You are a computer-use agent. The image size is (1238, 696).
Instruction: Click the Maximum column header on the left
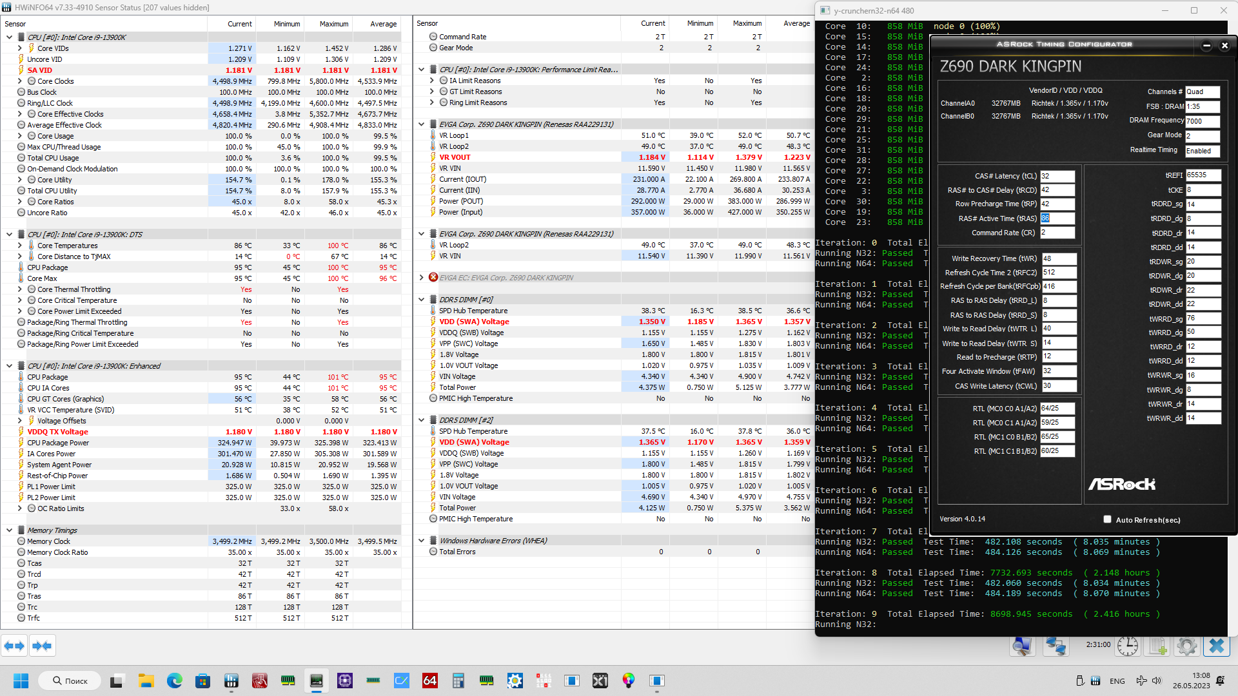[x=334, y=24]
